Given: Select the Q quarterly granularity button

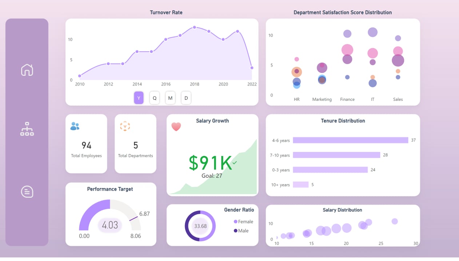Looking at the screenshot, I should point(155,98).
